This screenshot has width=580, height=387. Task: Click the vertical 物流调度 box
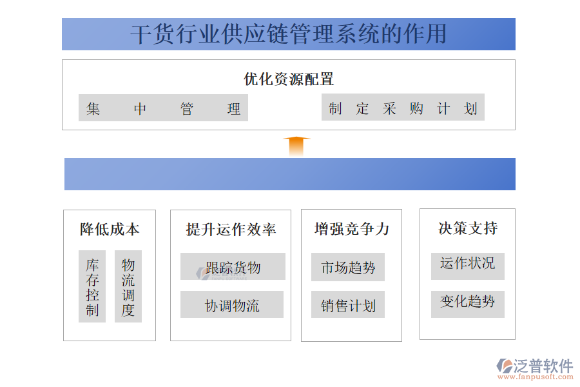click(x=128, y=286)
